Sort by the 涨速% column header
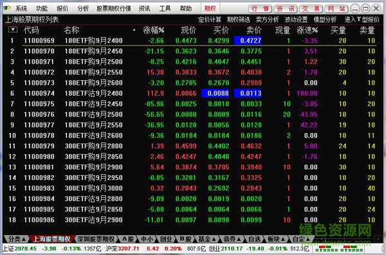Viewport: 386px width, 255px height. (308, 30)
